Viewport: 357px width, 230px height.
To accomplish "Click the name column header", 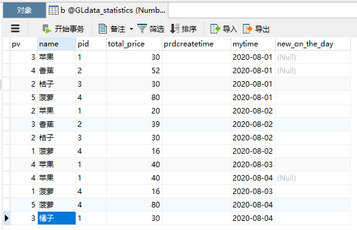I will coord(57,44).
